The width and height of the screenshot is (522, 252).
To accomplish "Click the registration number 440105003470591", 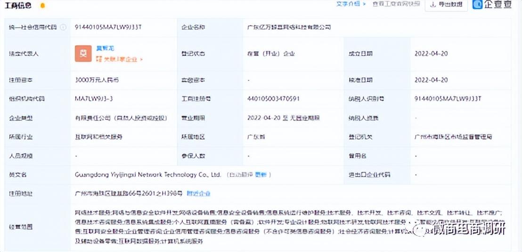I will point(274,99).
